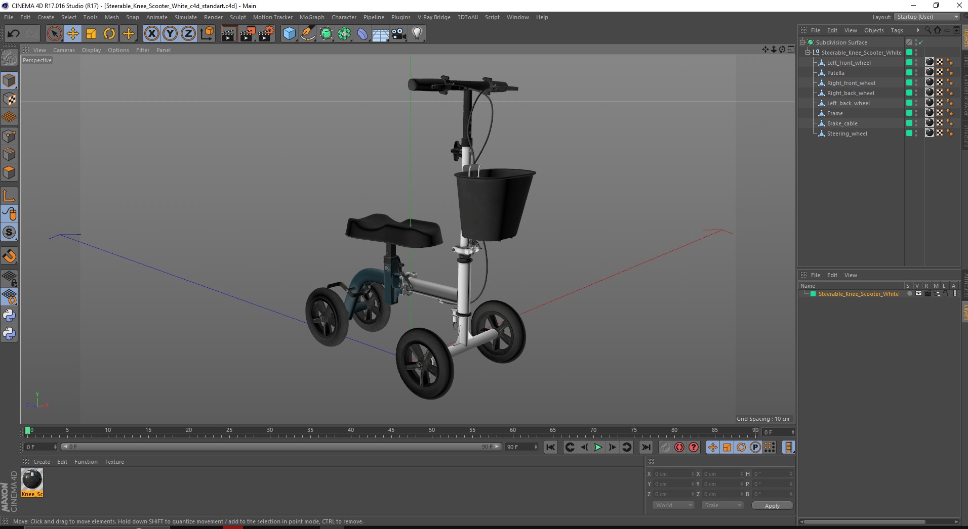The image size is (968, 529).
Task: Click the timeline range slider bar
Action: point(281,447)
